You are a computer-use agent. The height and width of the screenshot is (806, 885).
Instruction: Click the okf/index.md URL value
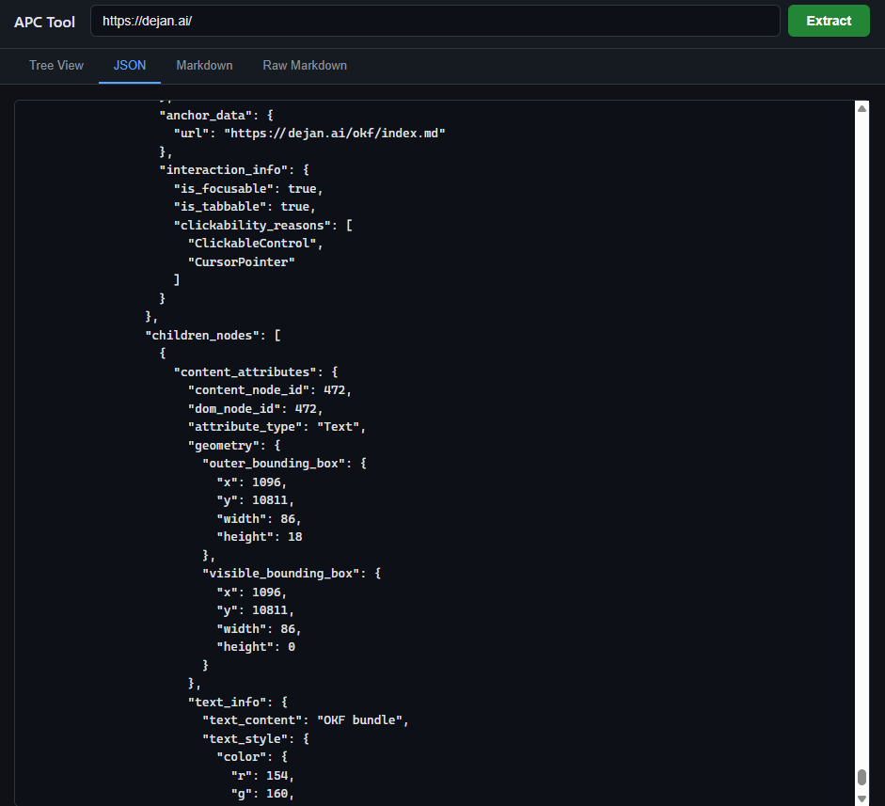335,134
